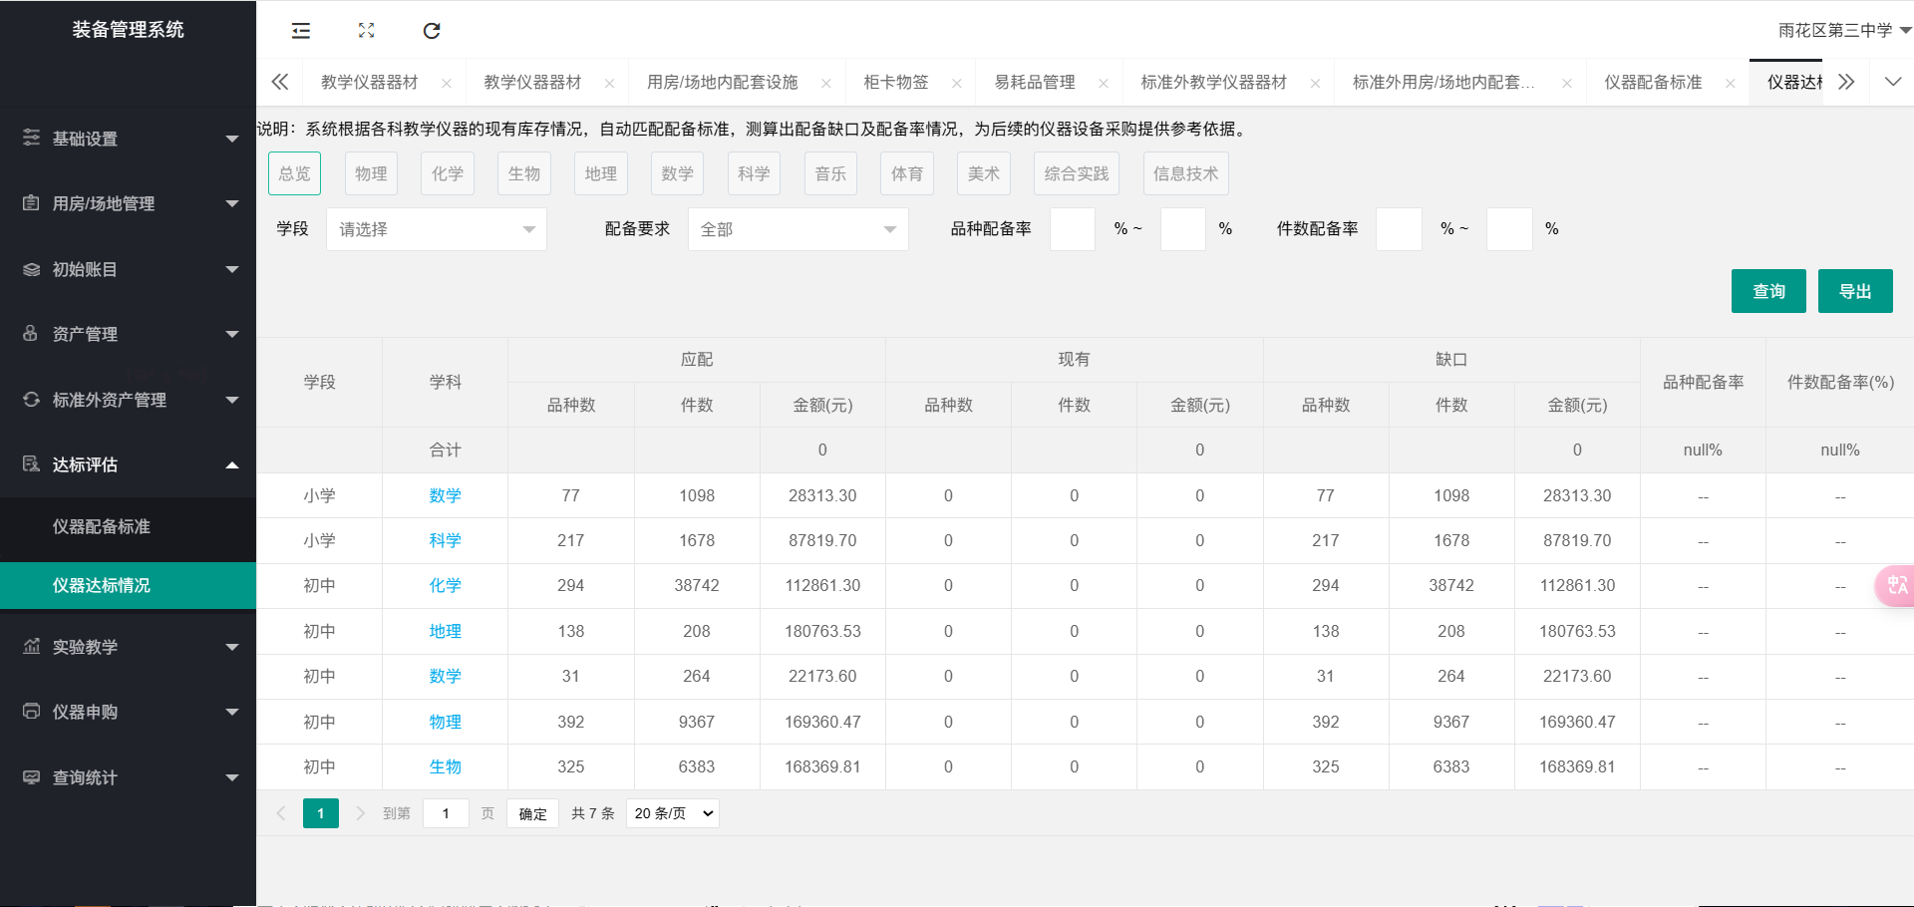Click the pink floating translate icon
The image size is (1914, 907).
pyautogui.click(x=1895, y=585)
